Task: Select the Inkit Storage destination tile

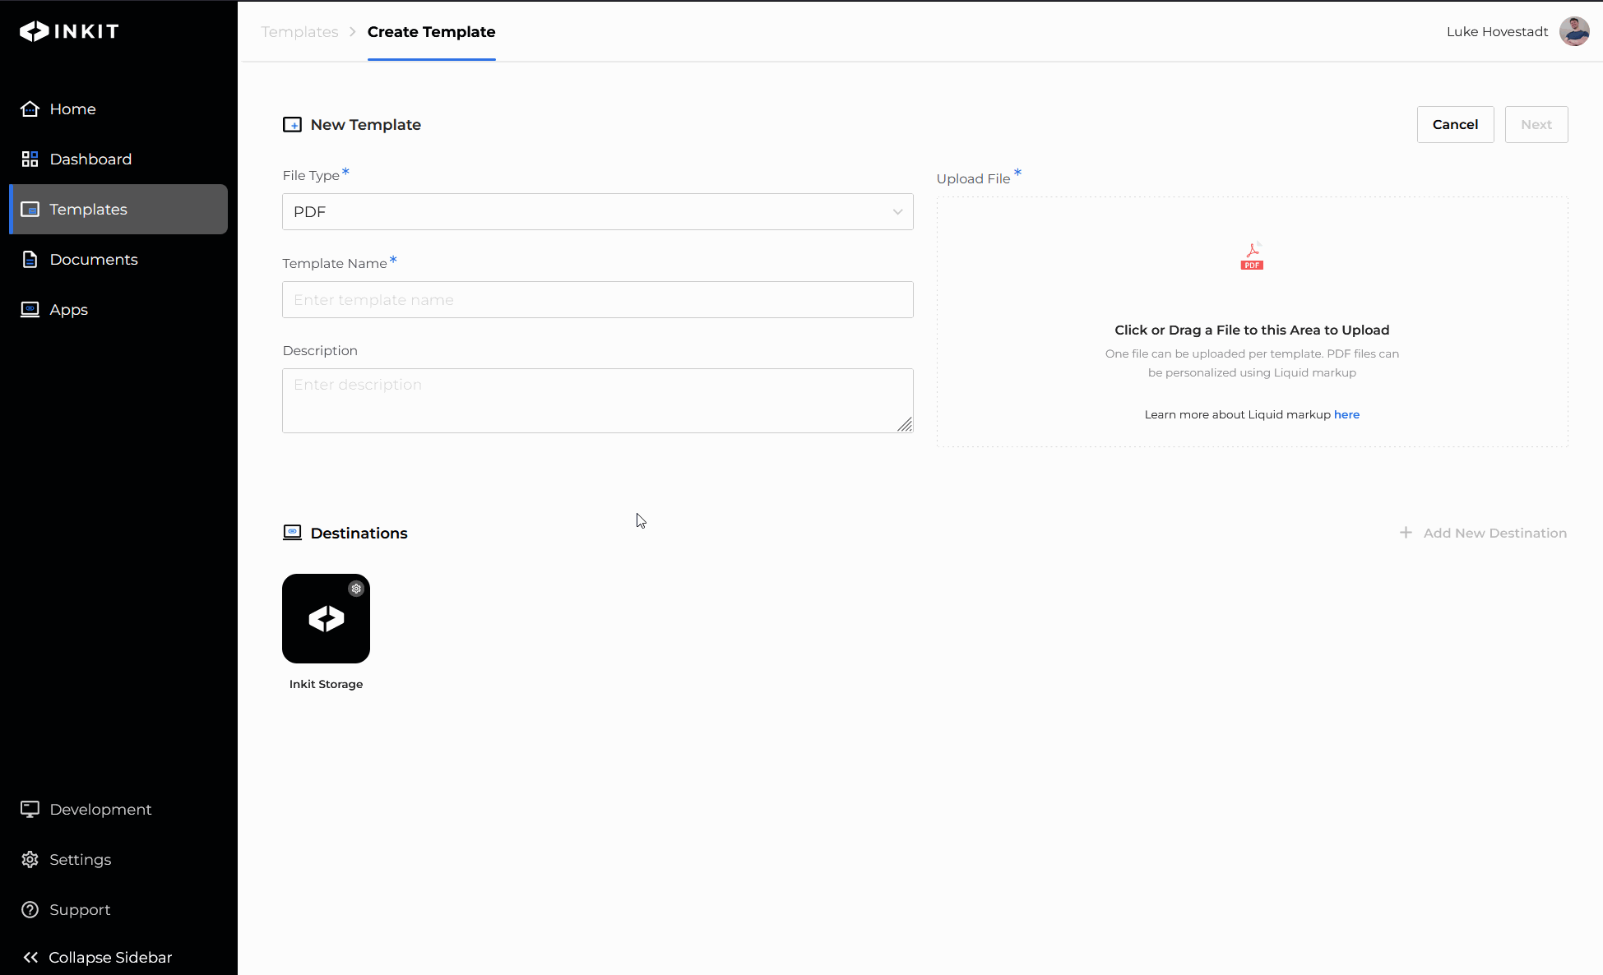Action: (326, 620)
